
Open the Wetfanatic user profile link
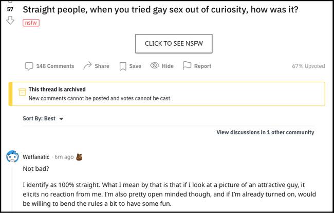click(x=36, y=156)
